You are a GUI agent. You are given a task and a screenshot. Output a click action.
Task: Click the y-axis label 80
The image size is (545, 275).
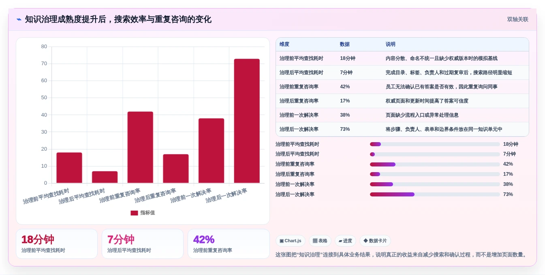(x=44, y=47)
